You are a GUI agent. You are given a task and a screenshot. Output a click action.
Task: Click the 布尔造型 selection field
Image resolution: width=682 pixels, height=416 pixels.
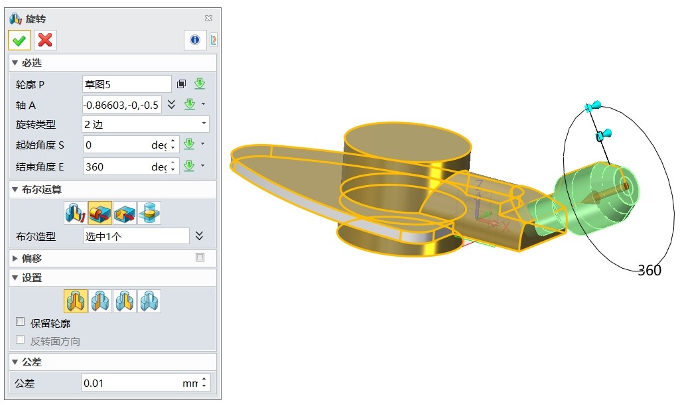[136, 236]
